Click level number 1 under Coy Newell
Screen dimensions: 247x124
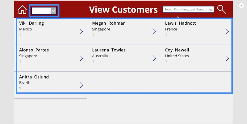[x=166, y=62]
